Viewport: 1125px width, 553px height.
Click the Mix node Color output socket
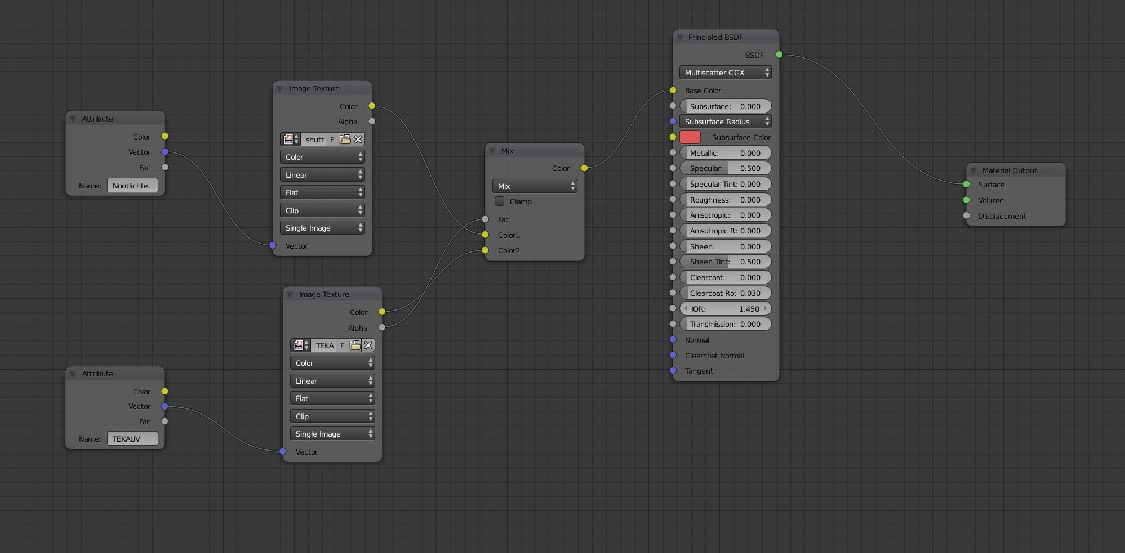584,168
